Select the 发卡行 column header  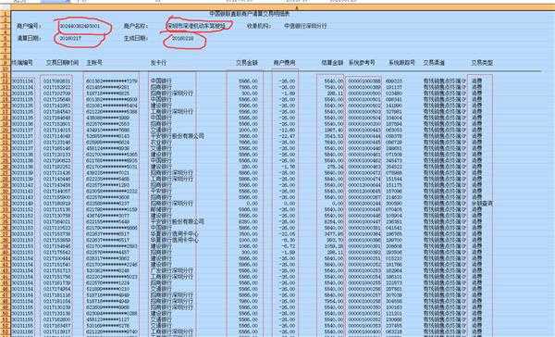pos(158,63)
